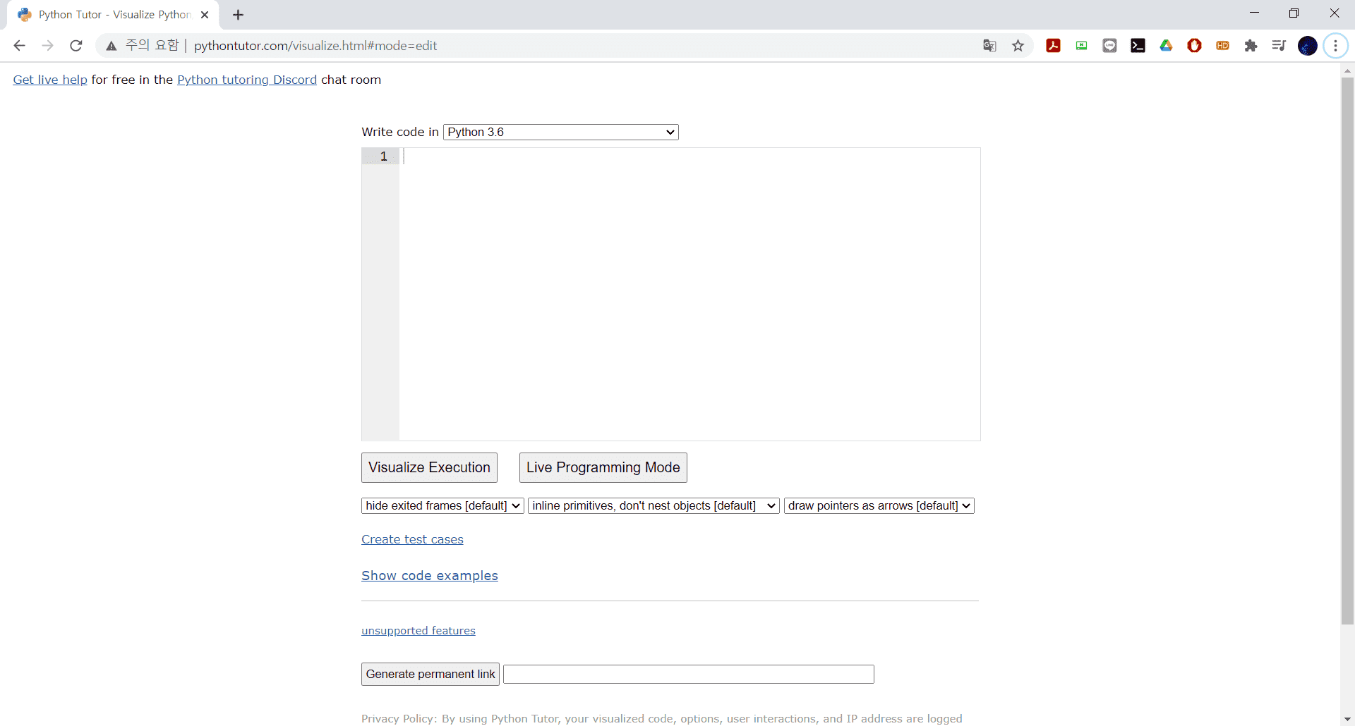Open the Create test cases link

[x=412, y=539]
